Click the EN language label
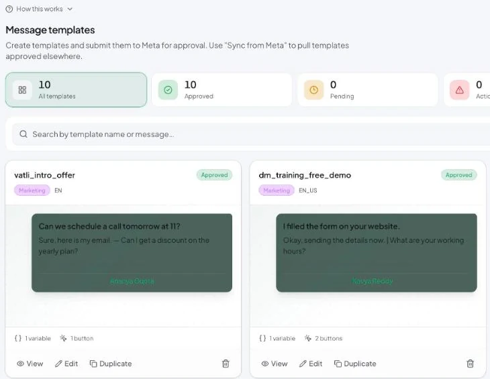Screen dimensions: 490x379 (x=58, y=191)
